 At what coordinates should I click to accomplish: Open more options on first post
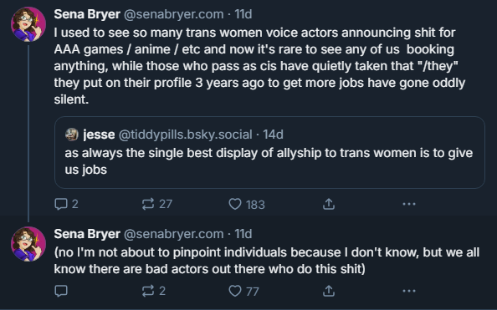[x=409, y=204]
